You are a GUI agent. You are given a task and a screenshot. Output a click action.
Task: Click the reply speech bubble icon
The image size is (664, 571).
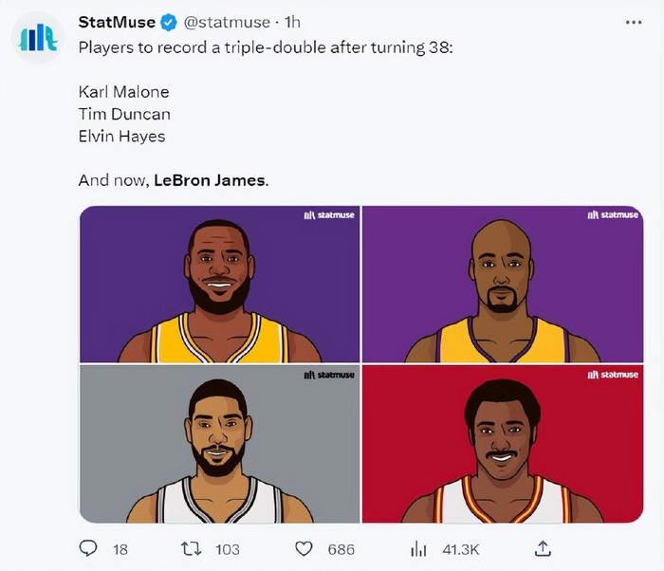(x=88, y=548)
